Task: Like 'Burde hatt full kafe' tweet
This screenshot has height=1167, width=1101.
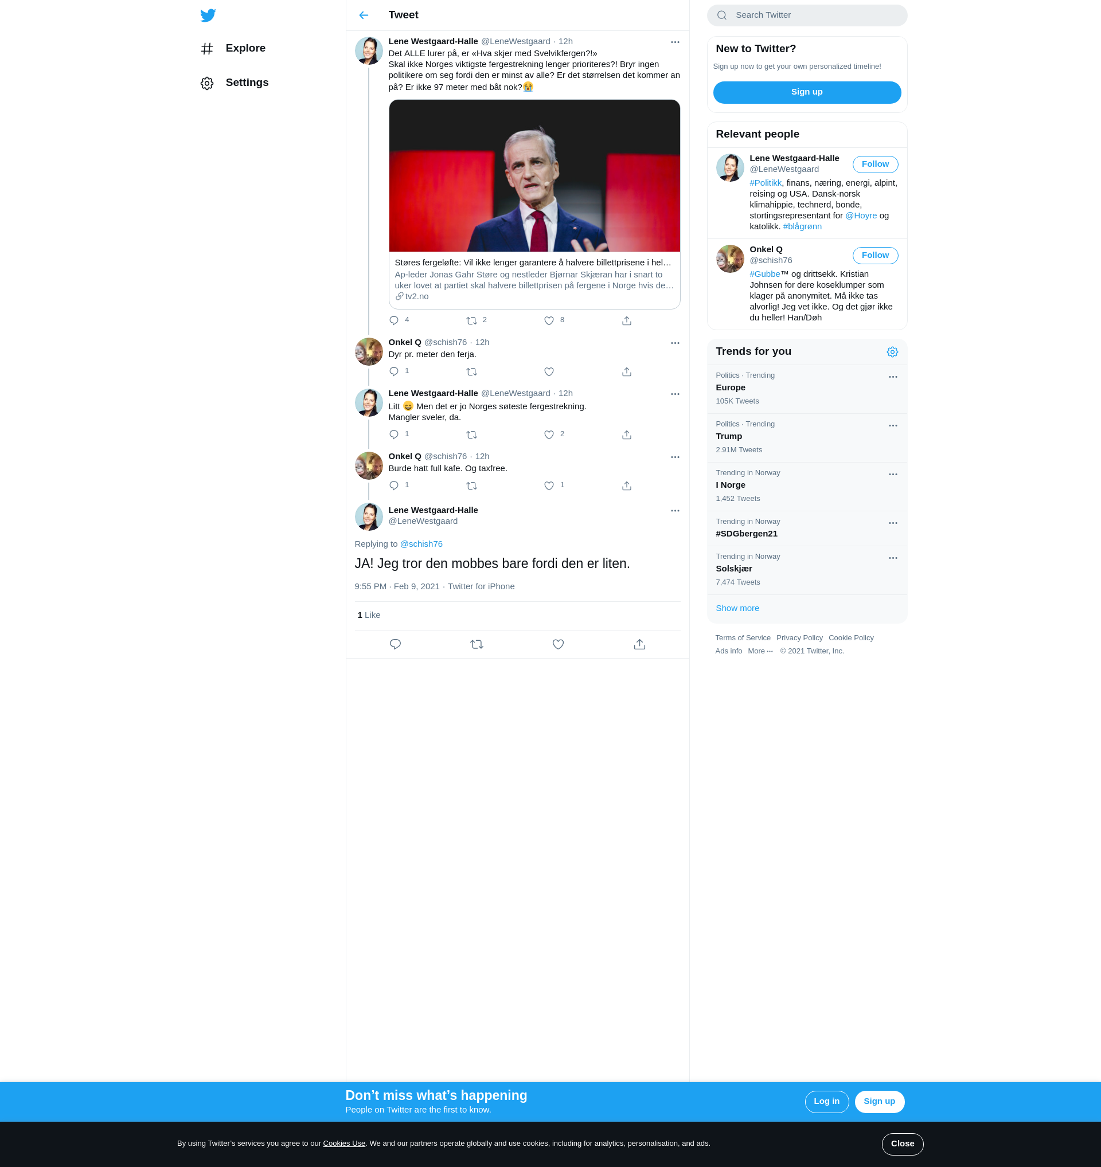Action: 549,485
